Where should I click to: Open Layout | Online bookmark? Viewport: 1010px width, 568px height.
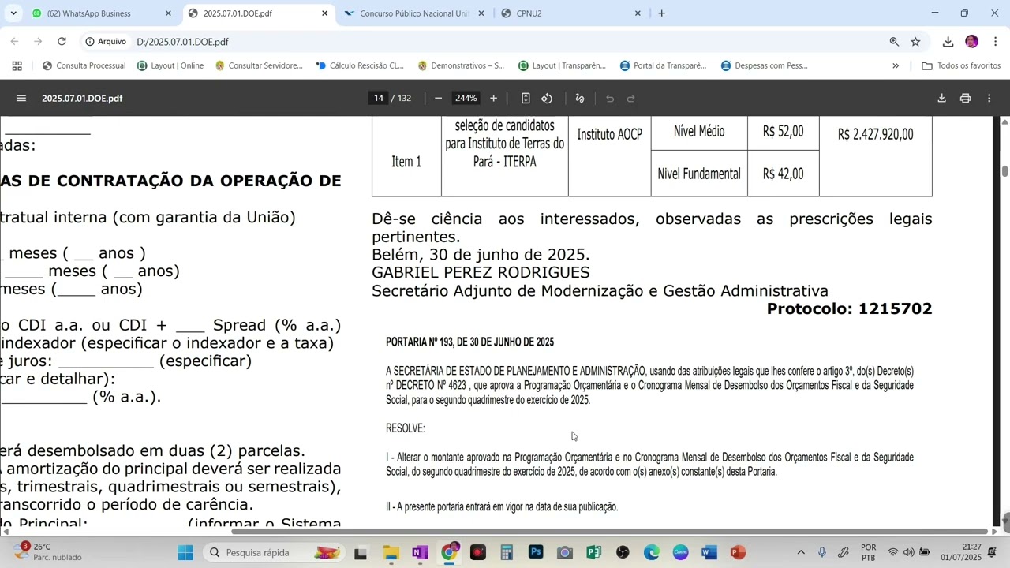[x=170, y=65]
